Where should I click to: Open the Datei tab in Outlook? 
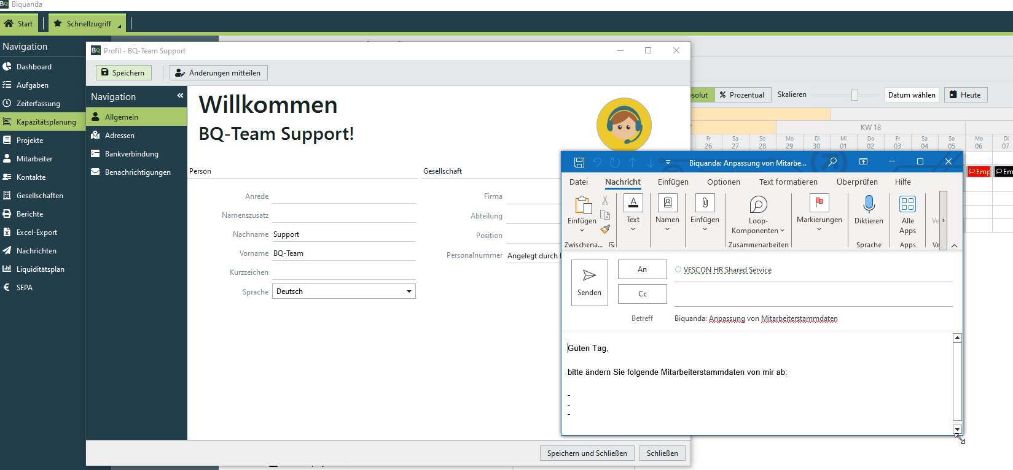tap(579, 182)
